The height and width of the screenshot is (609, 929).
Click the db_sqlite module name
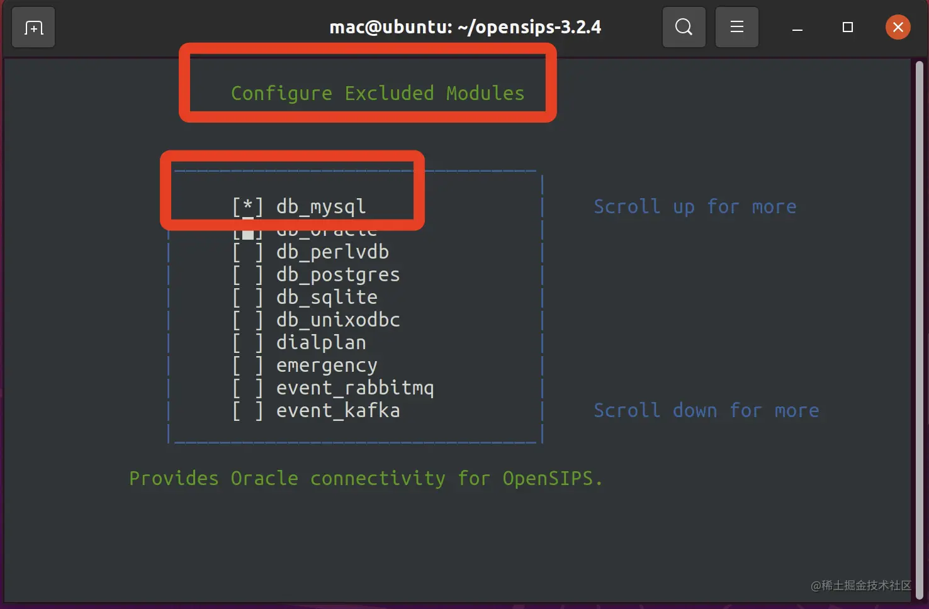coord(327,298)
